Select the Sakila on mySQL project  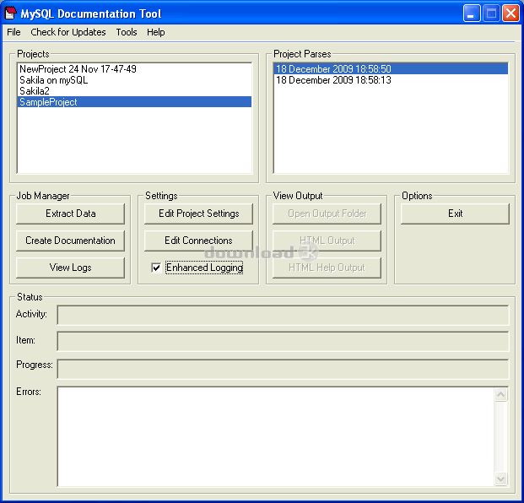134,80
